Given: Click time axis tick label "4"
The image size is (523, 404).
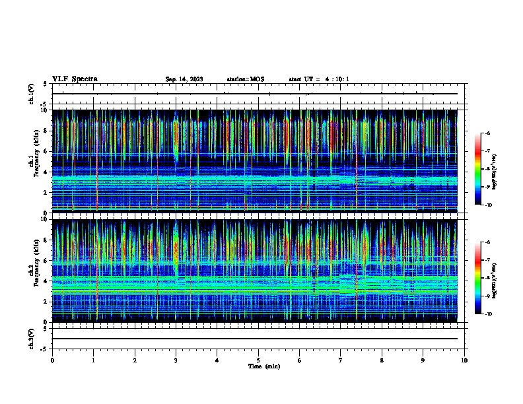Looking at the screenshot, I should pos(217,360).
